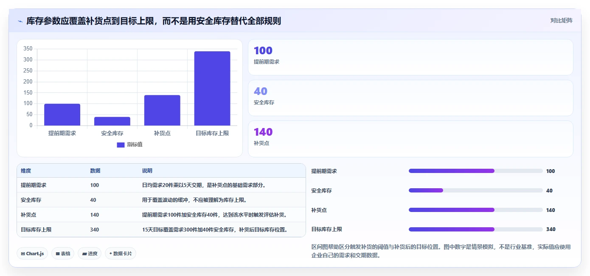Click the 提前期需求 progress bar
The height and width of the screenshot is (276, 590).
pyautogui.click(x=475, y=171)
